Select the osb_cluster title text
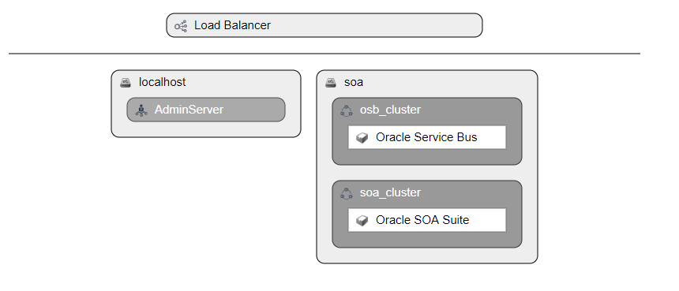 click(x=390, y=110)
